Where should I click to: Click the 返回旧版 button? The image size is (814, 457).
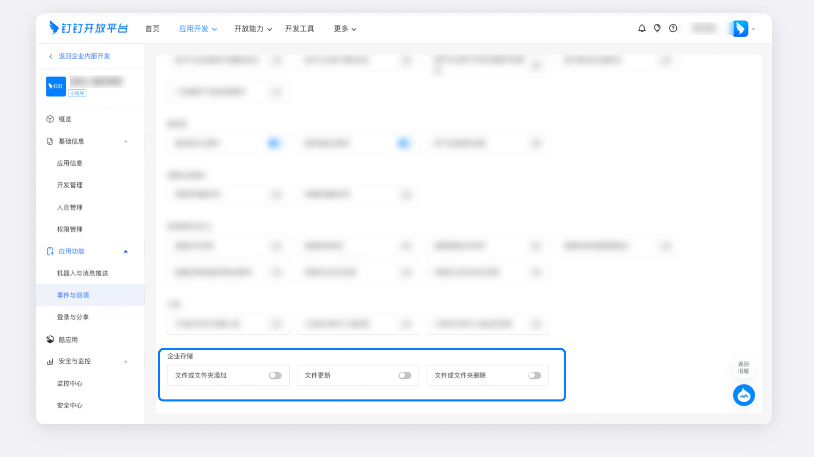pyautogui.click(x=743, y=367)
